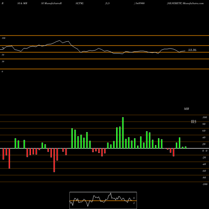Select the deepest red histogram bar
The width and height of the screenshot is (209, 209).
click(x=54, y=160)
